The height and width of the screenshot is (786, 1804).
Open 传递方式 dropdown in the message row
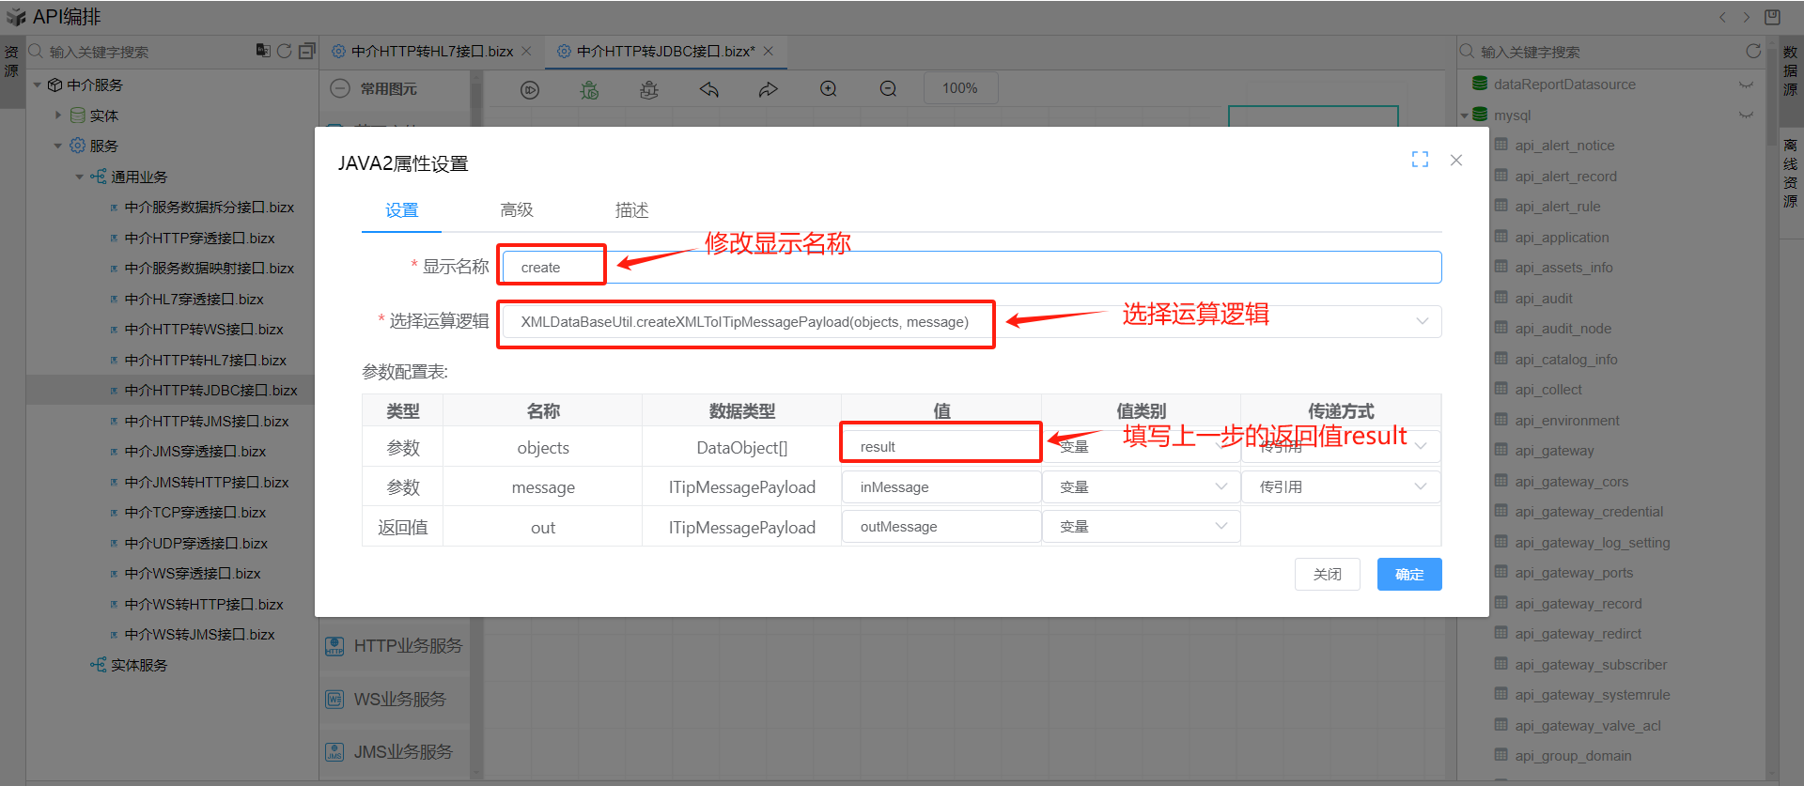pyautogui.click(x=1420, y=486)
